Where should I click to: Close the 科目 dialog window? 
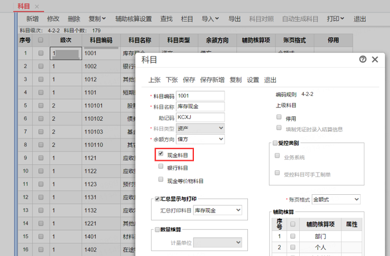(375, 60)
